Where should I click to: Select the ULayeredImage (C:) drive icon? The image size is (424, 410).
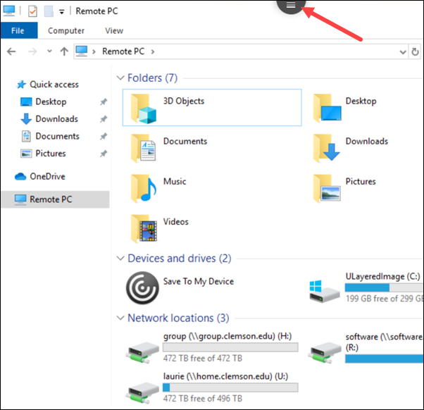pyautogui.click(x=325, y=292)
